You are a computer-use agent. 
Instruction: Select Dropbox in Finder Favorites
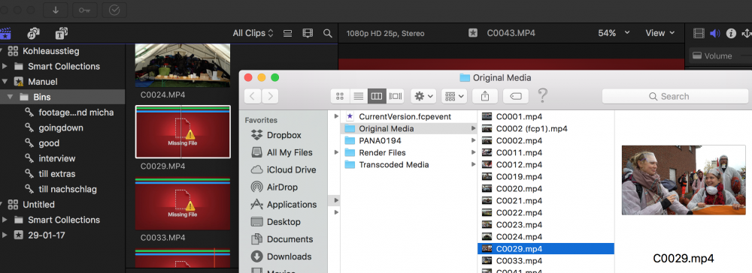coord(284,135)
